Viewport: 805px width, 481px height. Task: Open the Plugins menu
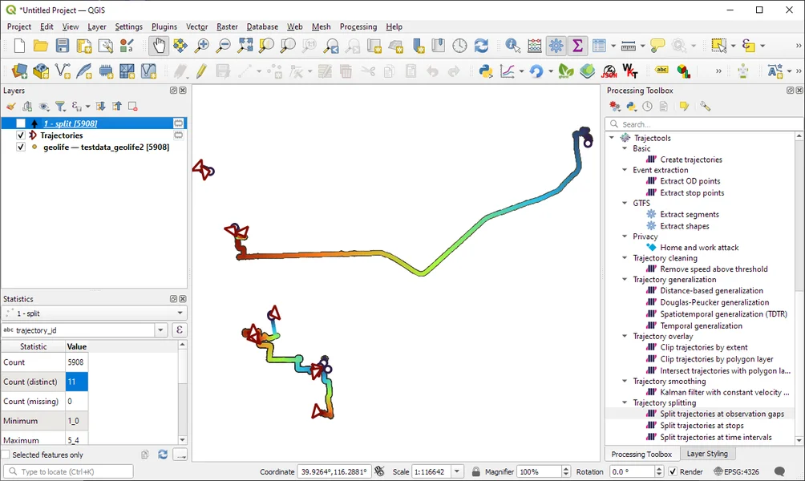coord(164,26)
